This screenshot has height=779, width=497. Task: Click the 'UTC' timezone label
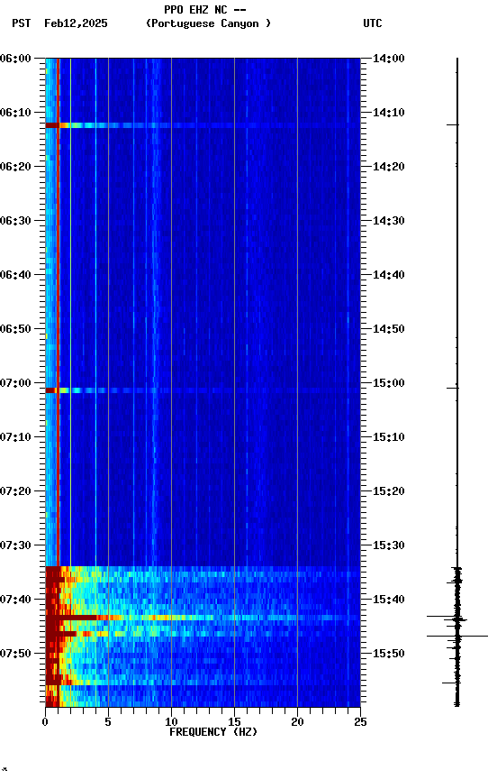point(373,23)
